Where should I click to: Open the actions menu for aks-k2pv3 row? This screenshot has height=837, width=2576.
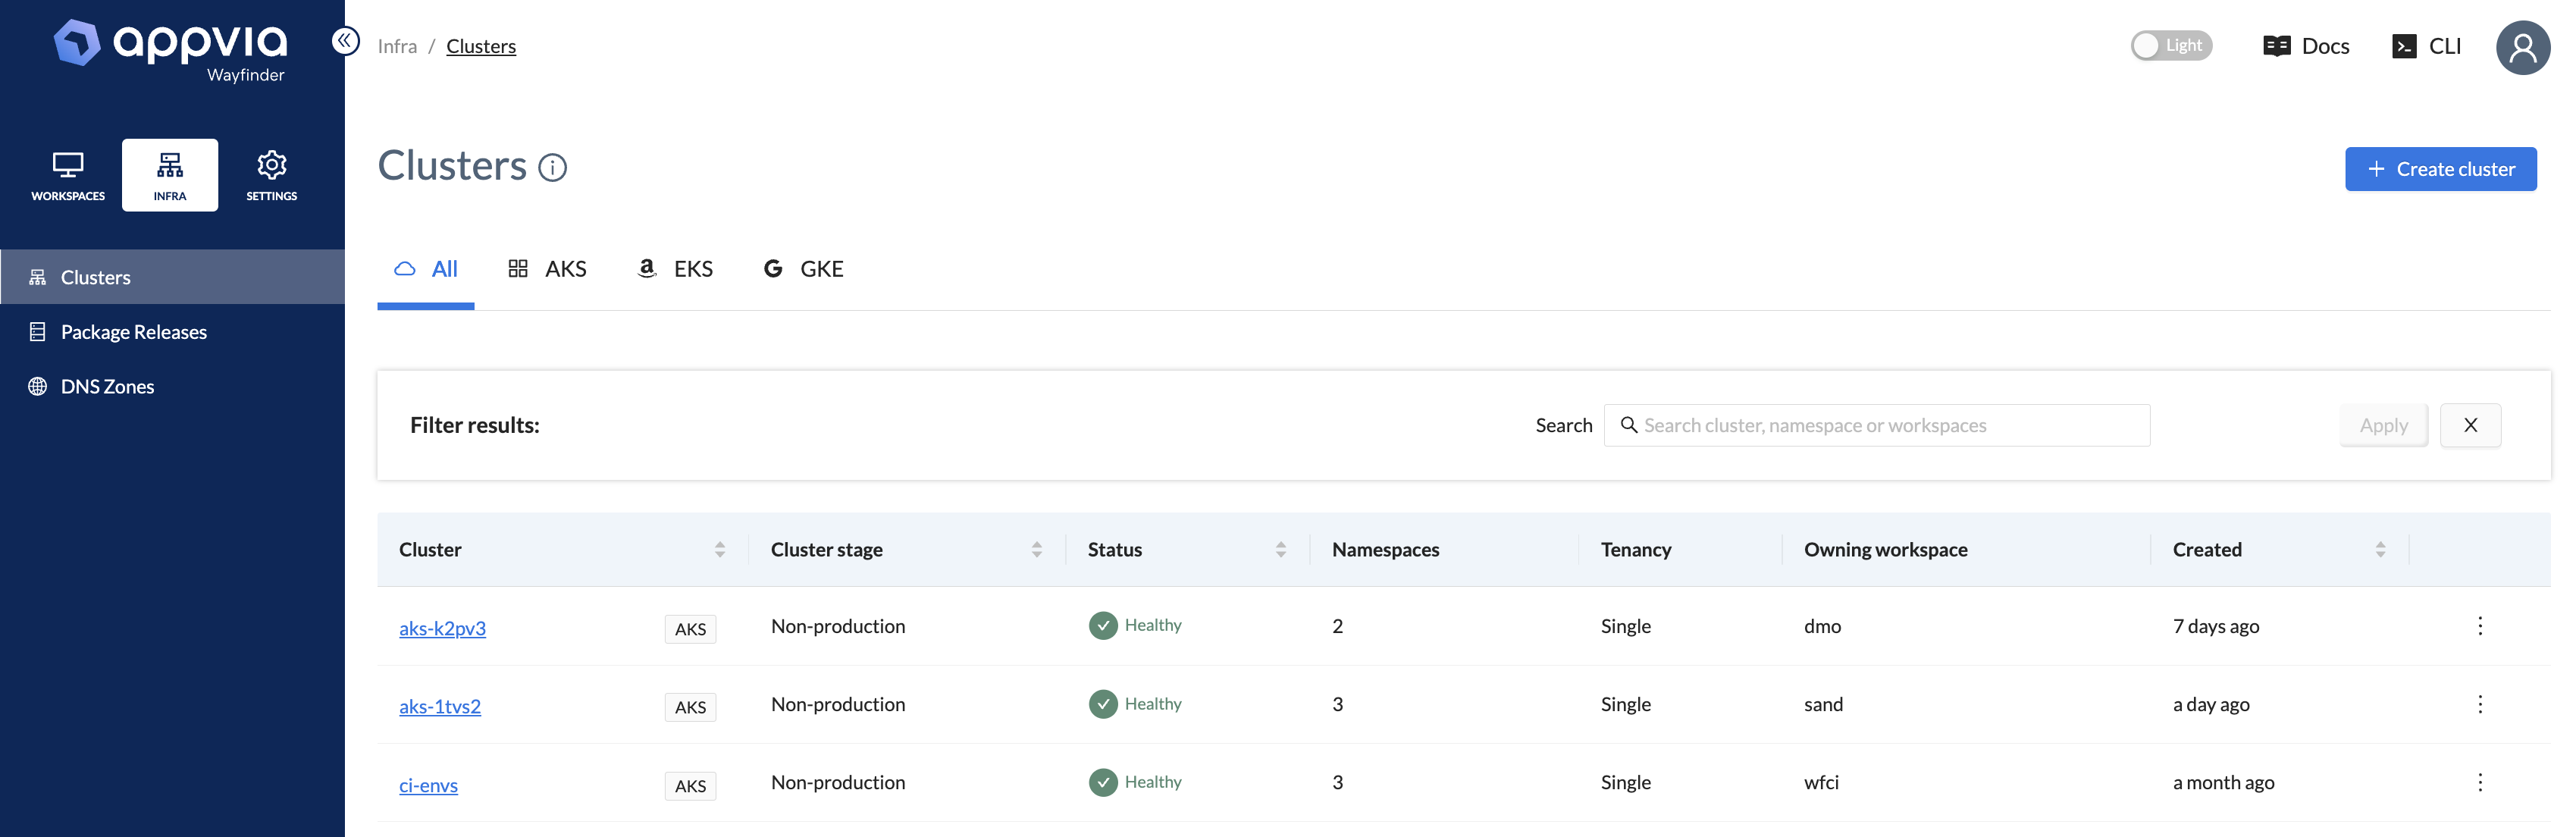(x=2480, y=626)
